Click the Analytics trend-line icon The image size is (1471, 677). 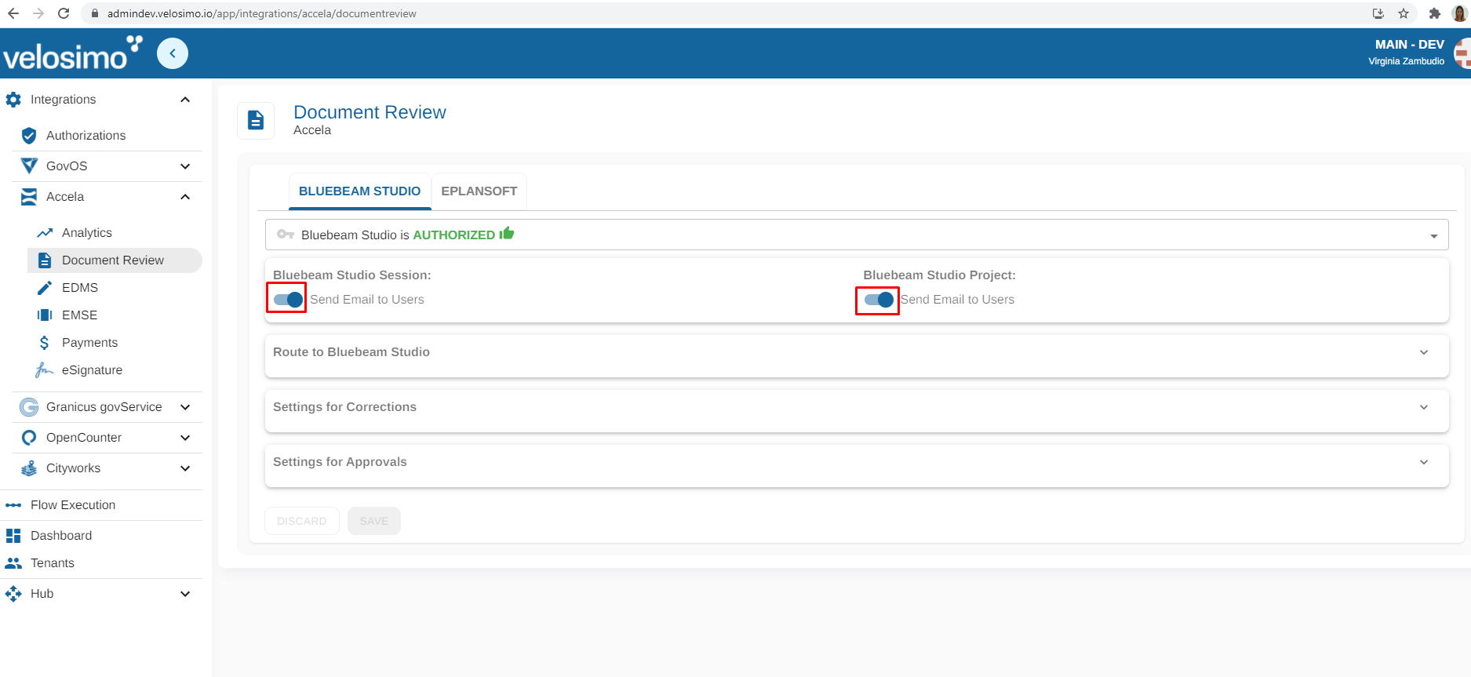pos(45,233)
